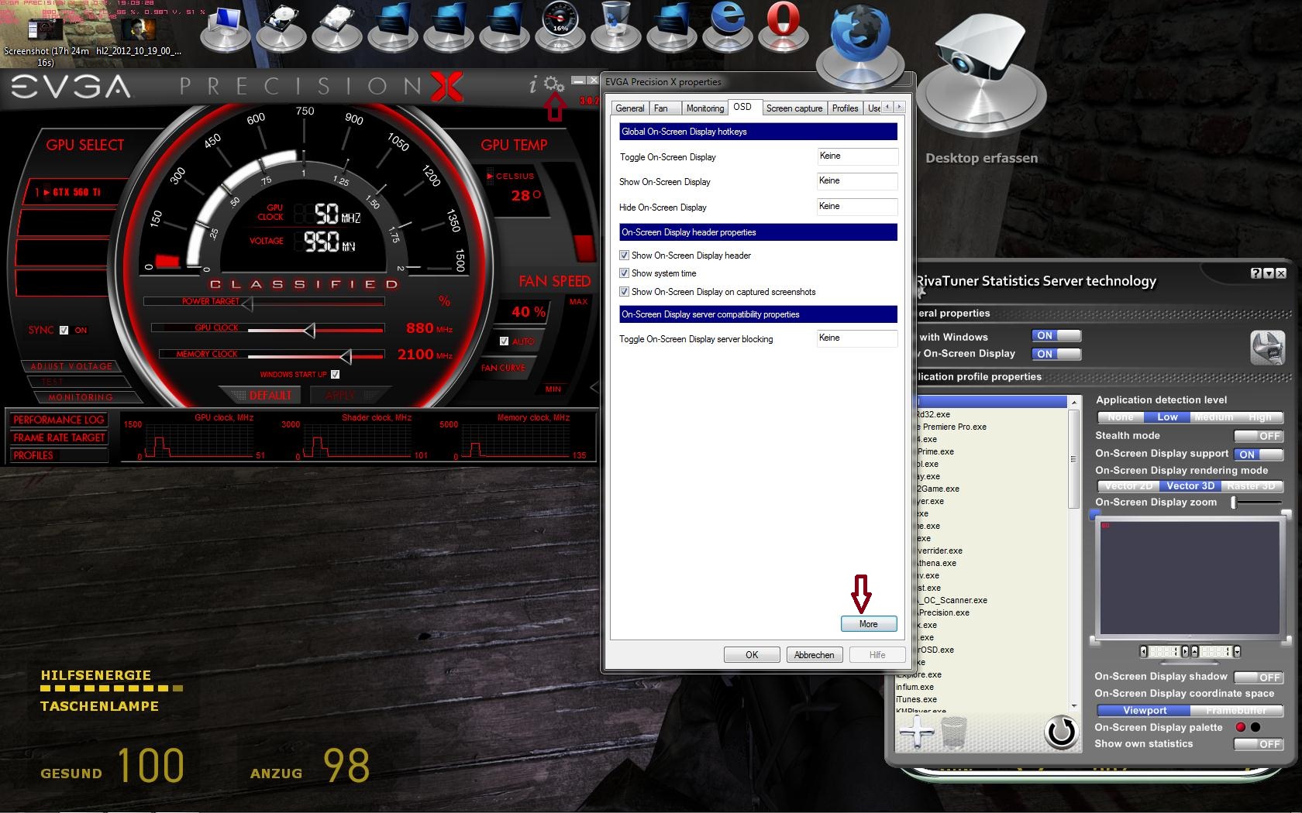
Task: Open the Computer icon in the dock
Action: coord(226,28)
